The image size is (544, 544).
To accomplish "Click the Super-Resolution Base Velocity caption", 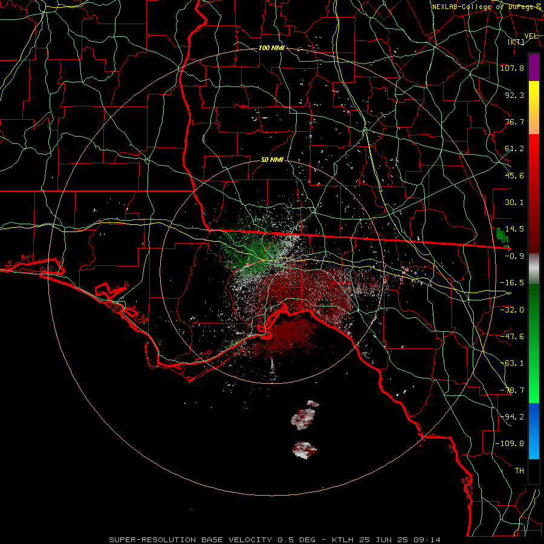I will (x=190, y=540).
